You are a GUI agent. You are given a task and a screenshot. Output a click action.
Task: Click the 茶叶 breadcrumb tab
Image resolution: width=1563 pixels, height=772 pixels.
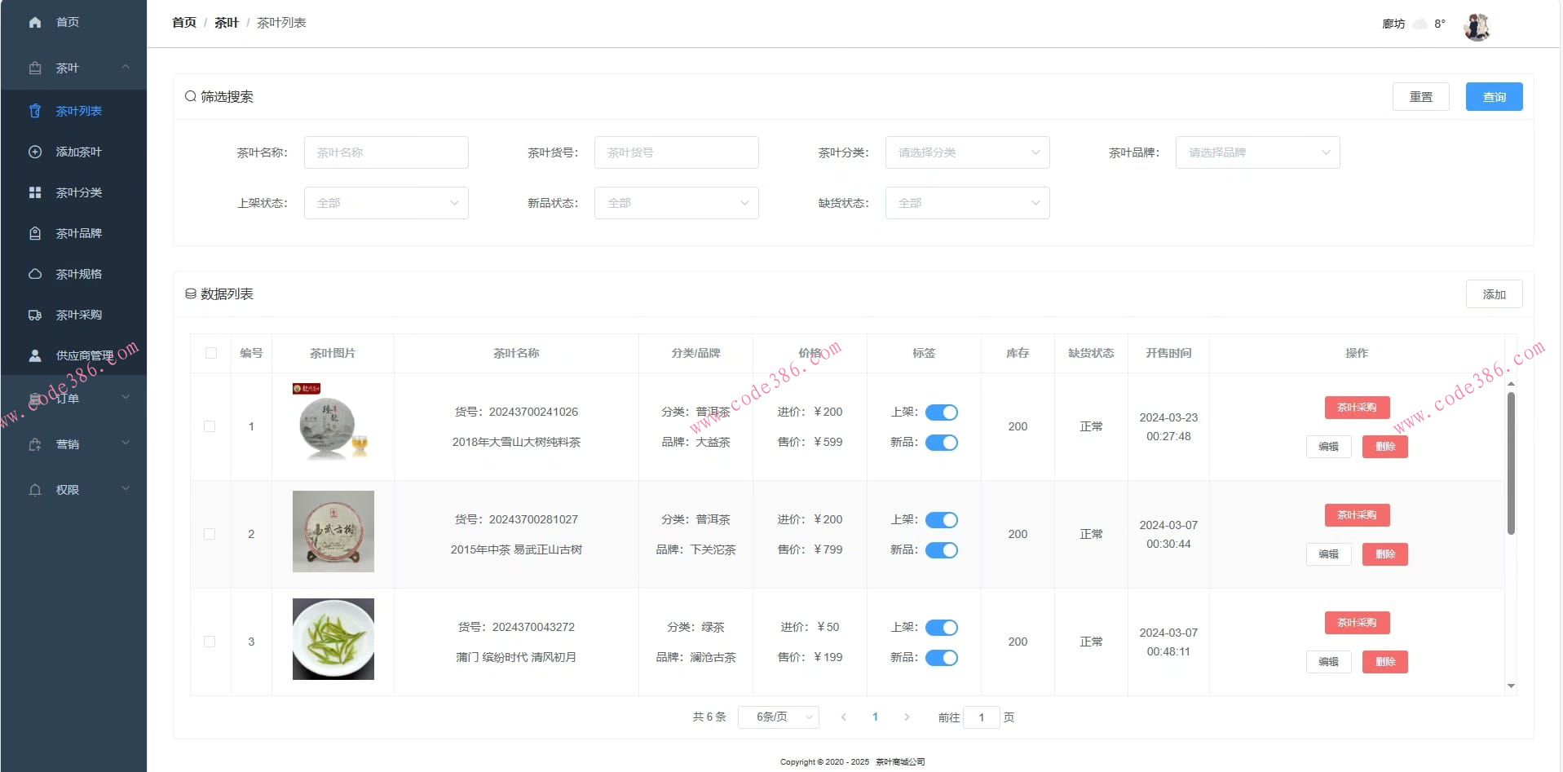pyautogui.click(x=227, y=22)
